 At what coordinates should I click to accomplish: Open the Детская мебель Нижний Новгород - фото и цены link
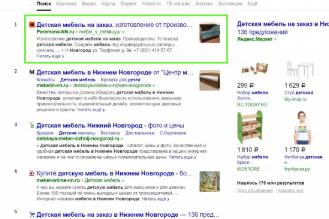[110, 125]
